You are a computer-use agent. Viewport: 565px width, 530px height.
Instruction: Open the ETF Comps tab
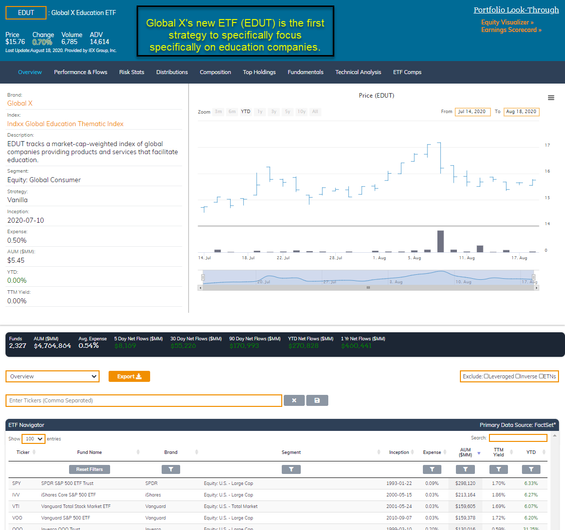point(407,72)
